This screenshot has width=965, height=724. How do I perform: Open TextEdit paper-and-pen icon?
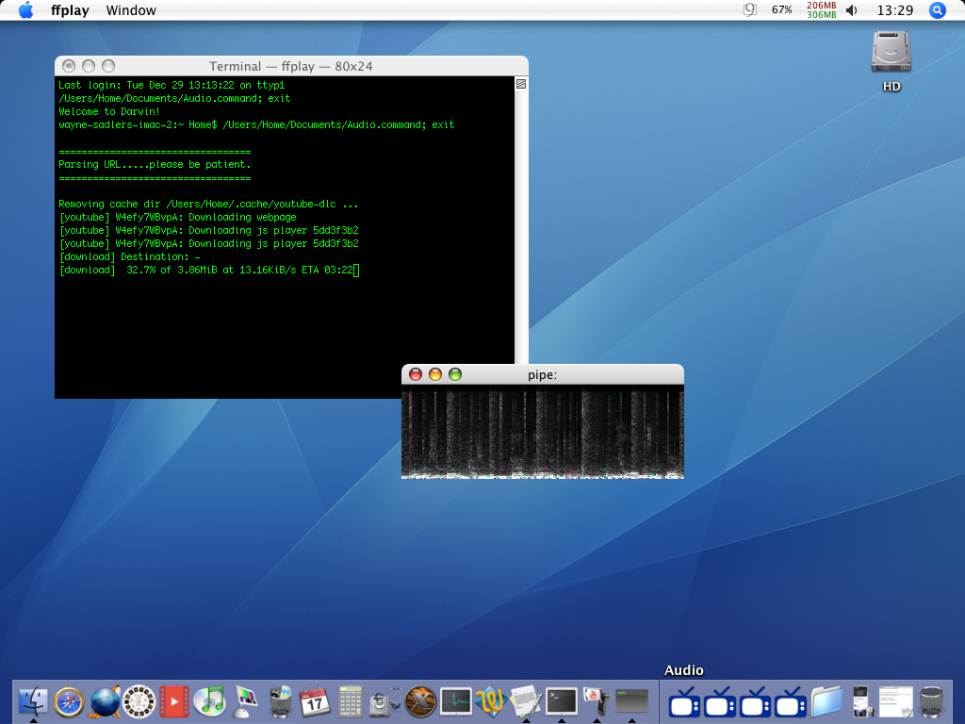tap(526, 701)
